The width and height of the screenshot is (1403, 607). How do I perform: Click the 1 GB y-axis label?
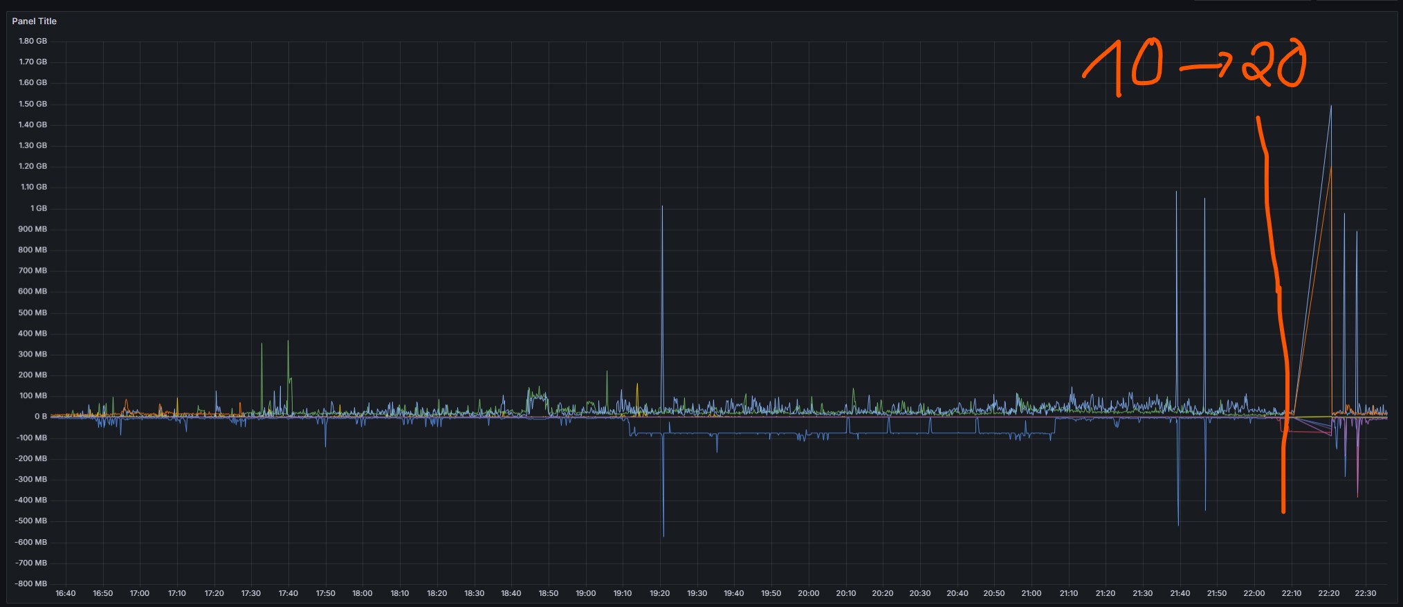[39, 208]
